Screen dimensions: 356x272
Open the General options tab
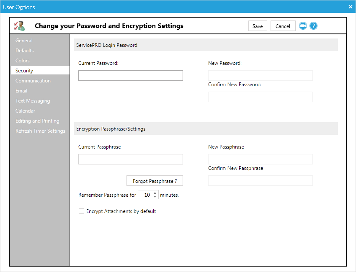24,41
